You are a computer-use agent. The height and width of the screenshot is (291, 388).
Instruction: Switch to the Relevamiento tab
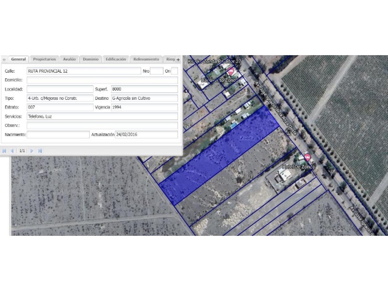click(x=146, y=59)
